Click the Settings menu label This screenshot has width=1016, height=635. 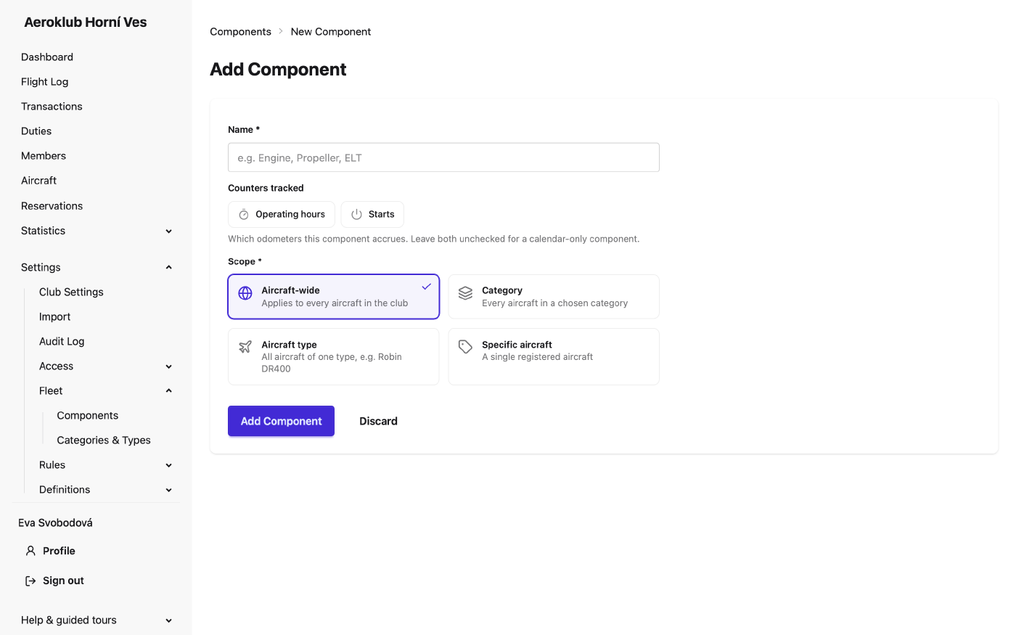pyautogui.click(x=41, y=267)
